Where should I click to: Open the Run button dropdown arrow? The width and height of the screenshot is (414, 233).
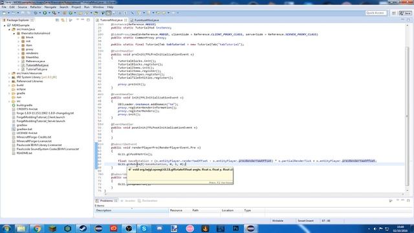point(49,13)
